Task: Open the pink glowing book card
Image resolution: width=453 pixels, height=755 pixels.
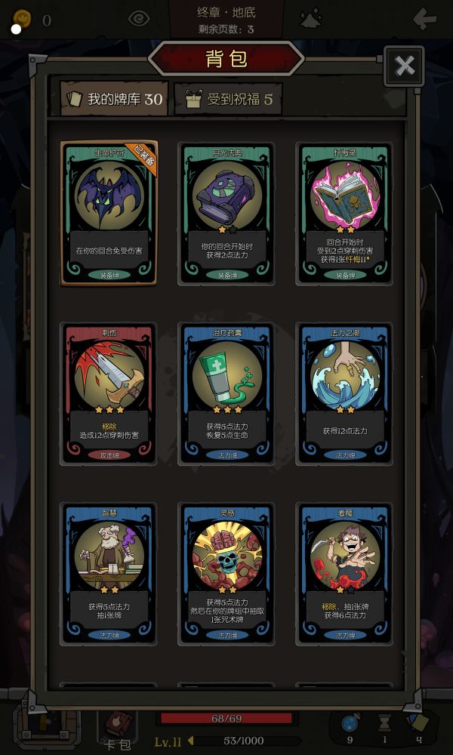Action: click(x=344, y=214)
